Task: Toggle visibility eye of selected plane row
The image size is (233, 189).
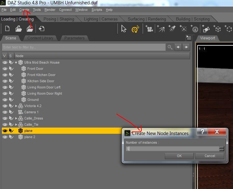Action: click(x=5, y=131)
